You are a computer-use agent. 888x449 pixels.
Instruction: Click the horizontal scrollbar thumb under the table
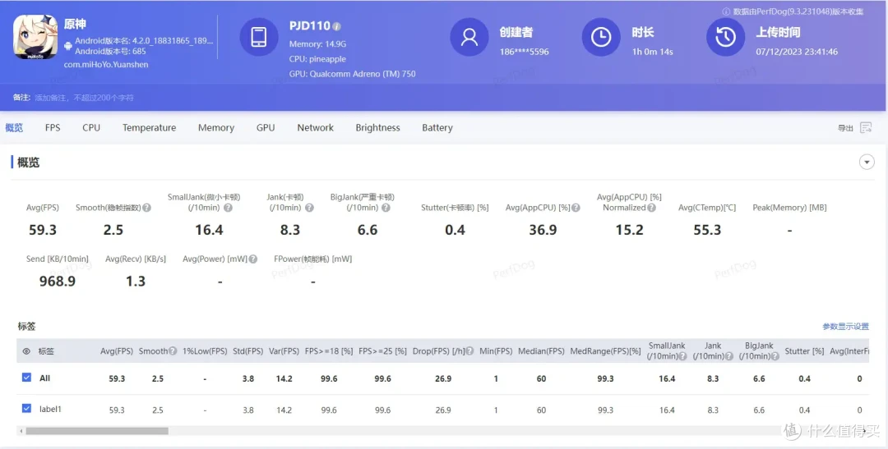point(97,431)
